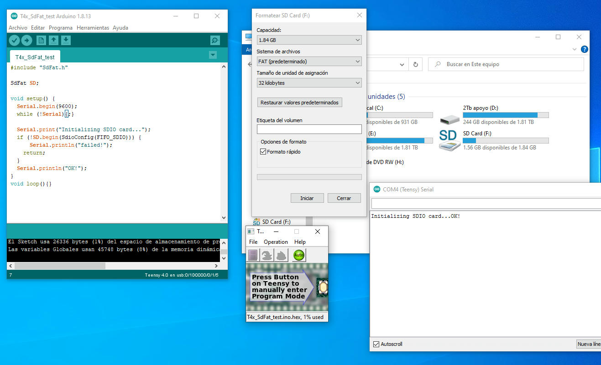Open the Nueva línea dropdown in Serial monitor
The image size is (601, 365).
pos(589,344)
